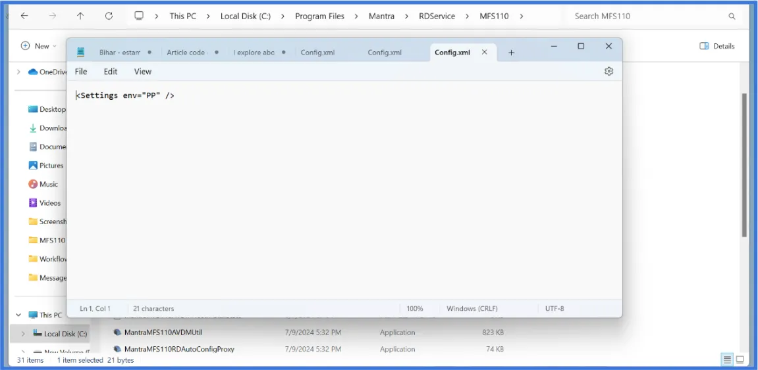Screen dimensions: 758x370
Task: Open OneDrive in the sidebar
Action: pos(47,72)
